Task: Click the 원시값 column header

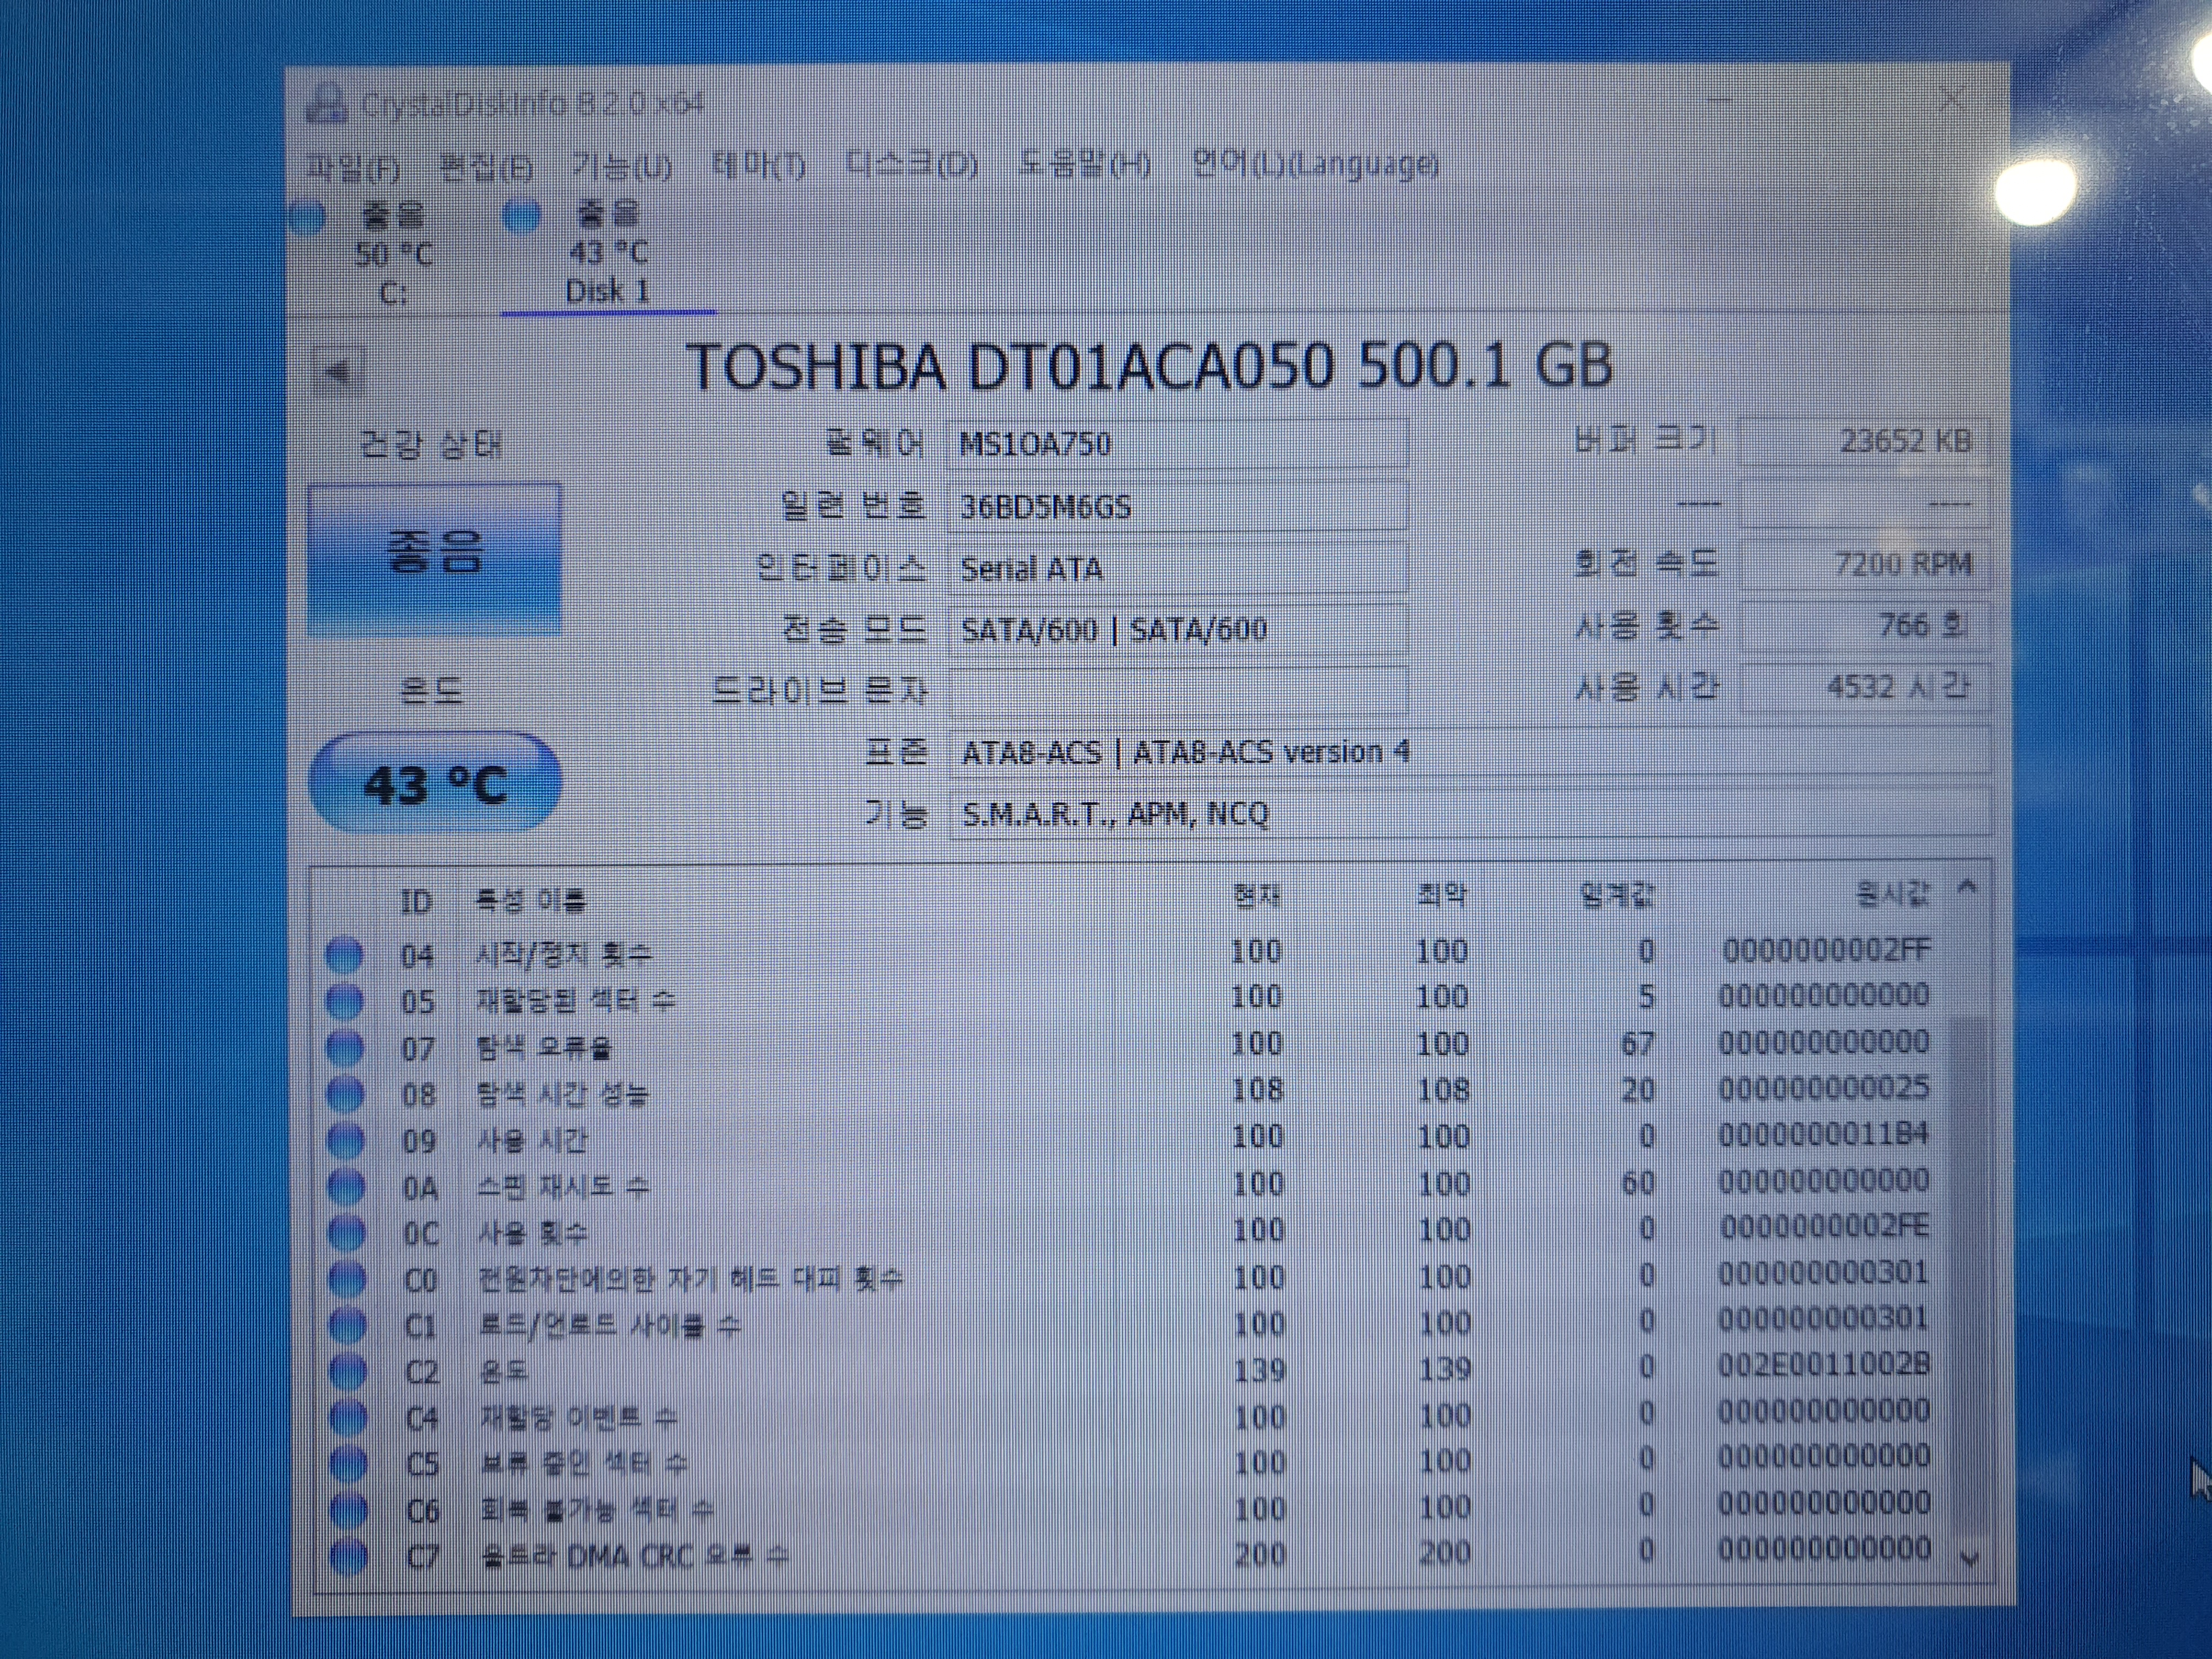Action: point(1892,892)
